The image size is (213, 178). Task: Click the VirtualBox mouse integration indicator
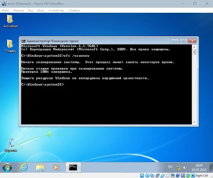point(188,176)
